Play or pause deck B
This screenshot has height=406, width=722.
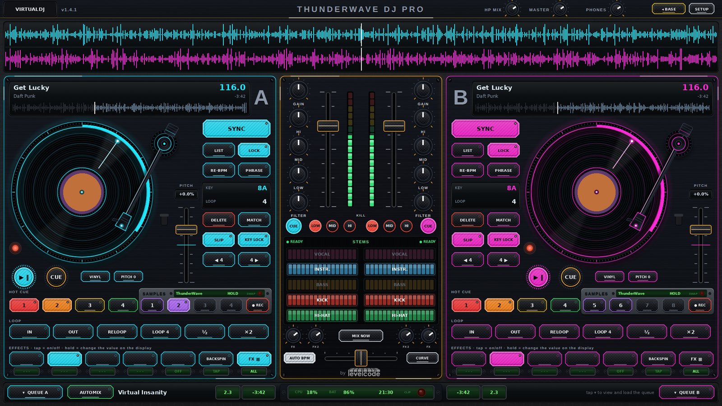pos(538,277)
